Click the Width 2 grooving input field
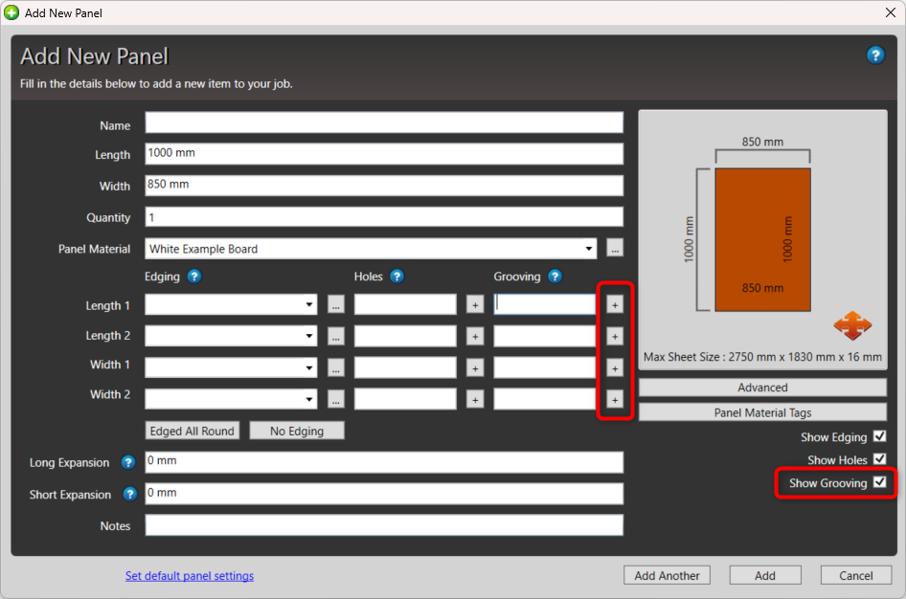The height and width of the screenshot is (599, 906). pyautogui.click(x=545, y=399)
